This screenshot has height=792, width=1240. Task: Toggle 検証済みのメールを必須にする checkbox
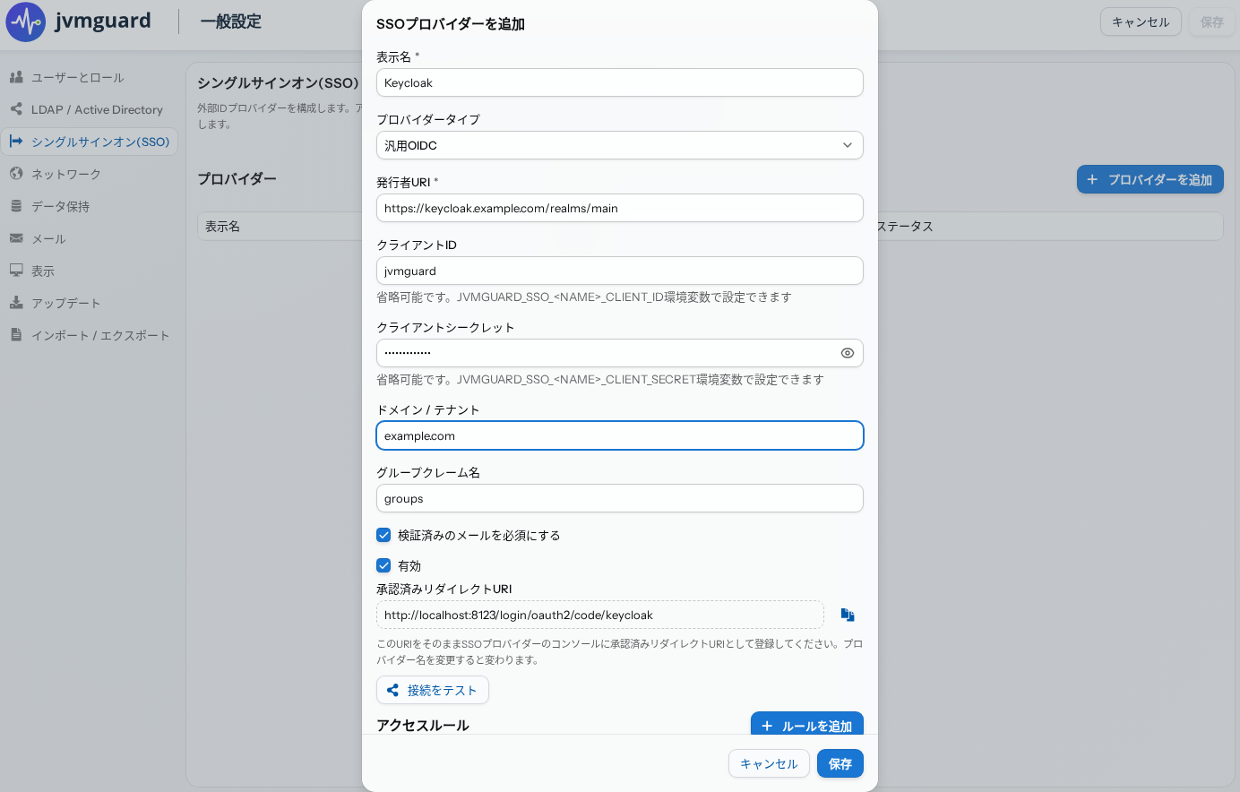pos(383,535)
